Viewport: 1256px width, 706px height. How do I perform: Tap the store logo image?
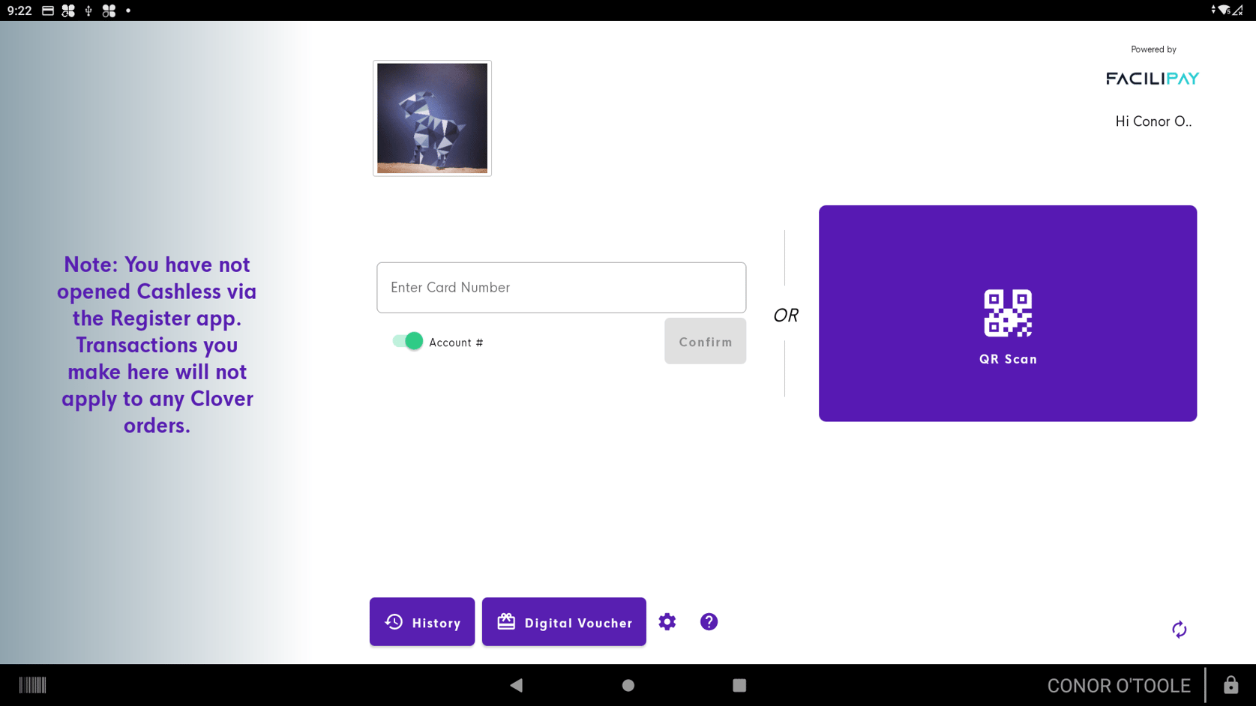click(432, 118)
